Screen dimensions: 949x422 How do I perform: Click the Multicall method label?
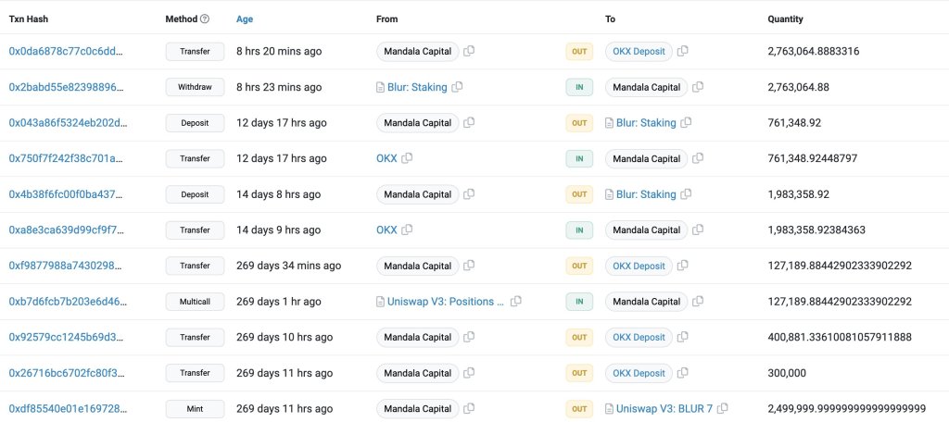click(x=195, y=302)
